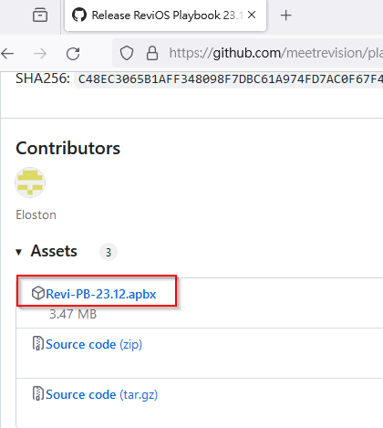Click the forward navigation arrow

click(40, 54)
